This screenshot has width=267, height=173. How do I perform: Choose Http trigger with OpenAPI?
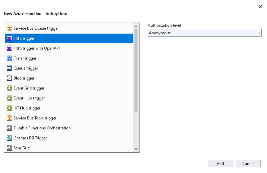69,48
